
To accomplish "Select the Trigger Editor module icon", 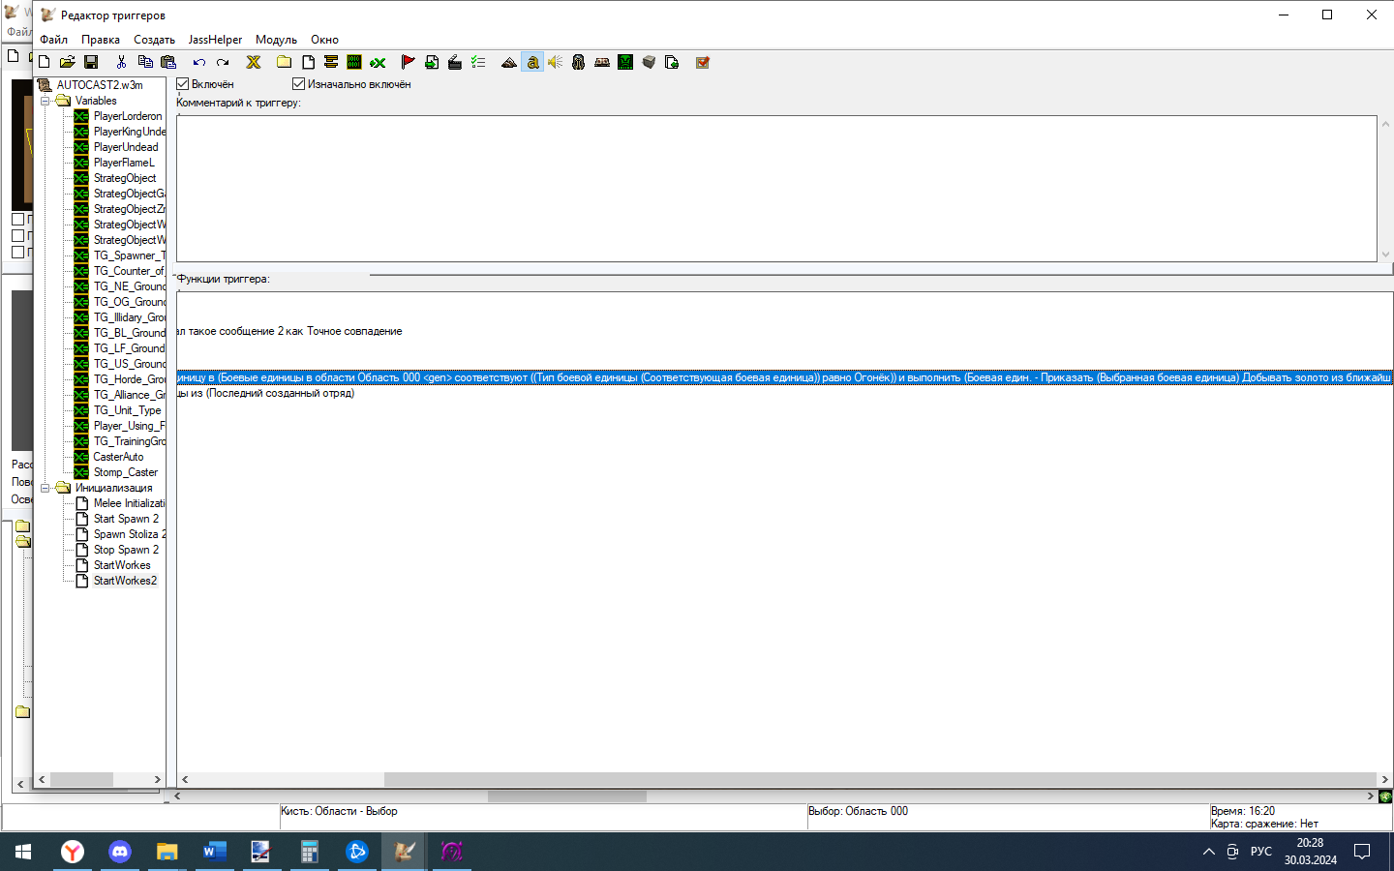I will pyautogui.click(x=532, y=62).
